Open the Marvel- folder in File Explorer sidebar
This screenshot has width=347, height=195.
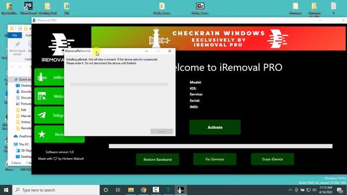pos(23,116)
